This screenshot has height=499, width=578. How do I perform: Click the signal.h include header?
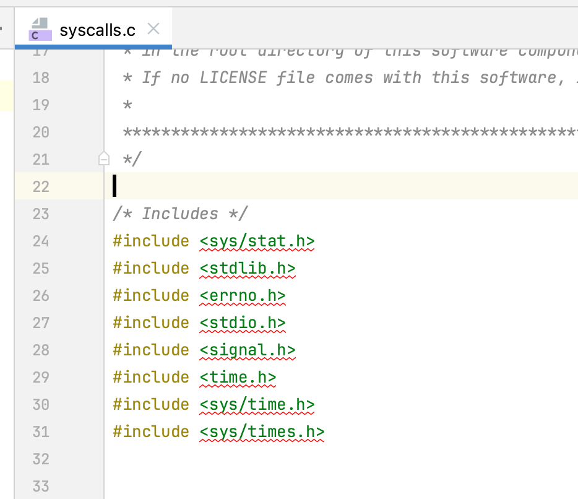point(247,350)
